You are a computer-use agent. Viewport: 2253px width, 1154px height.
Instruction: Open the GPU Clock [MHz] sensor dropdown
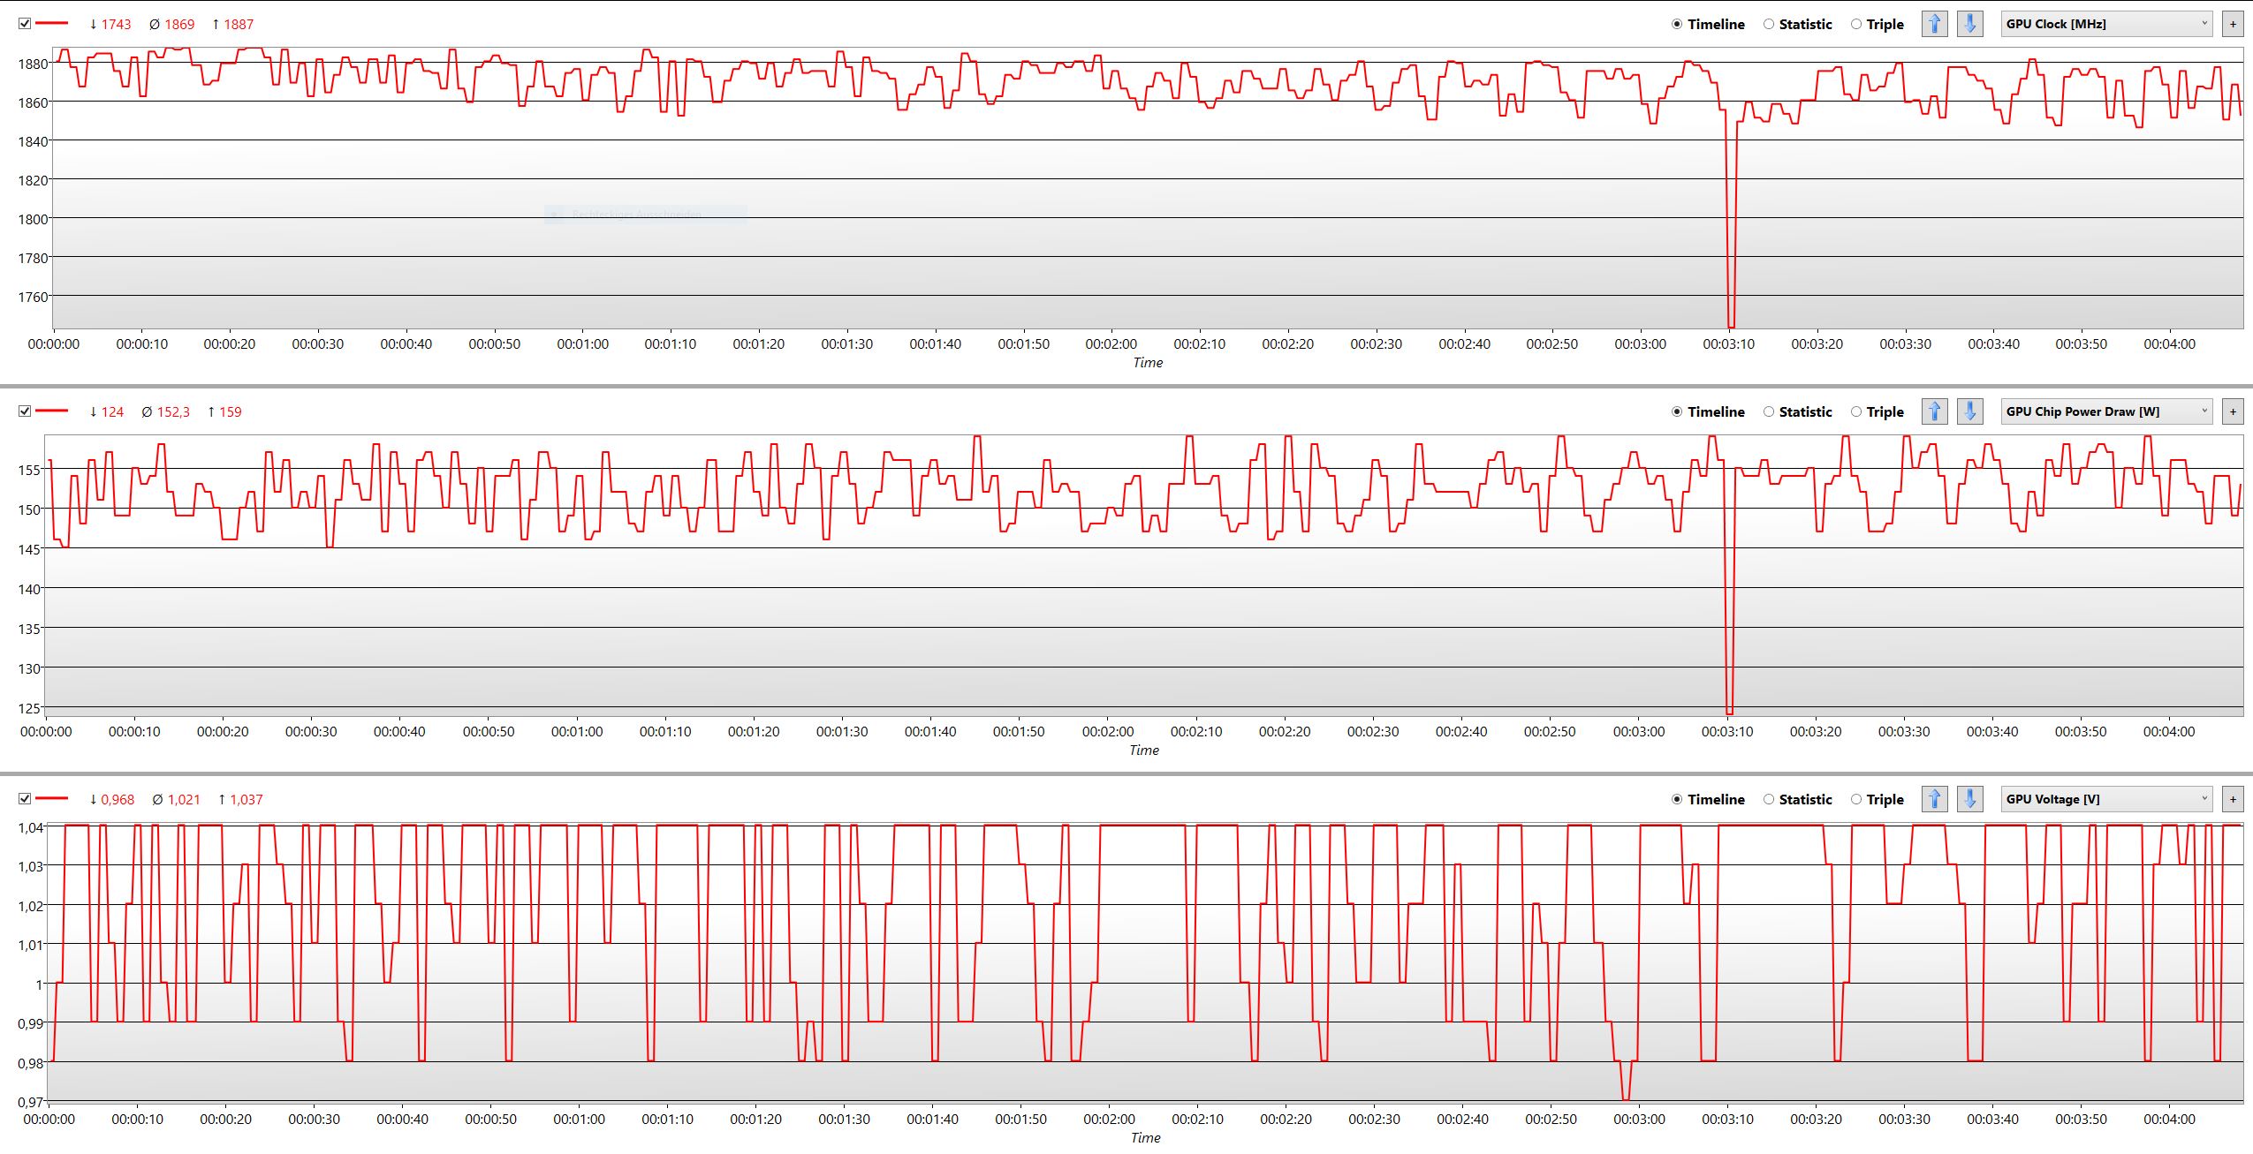click(2105, 24)
